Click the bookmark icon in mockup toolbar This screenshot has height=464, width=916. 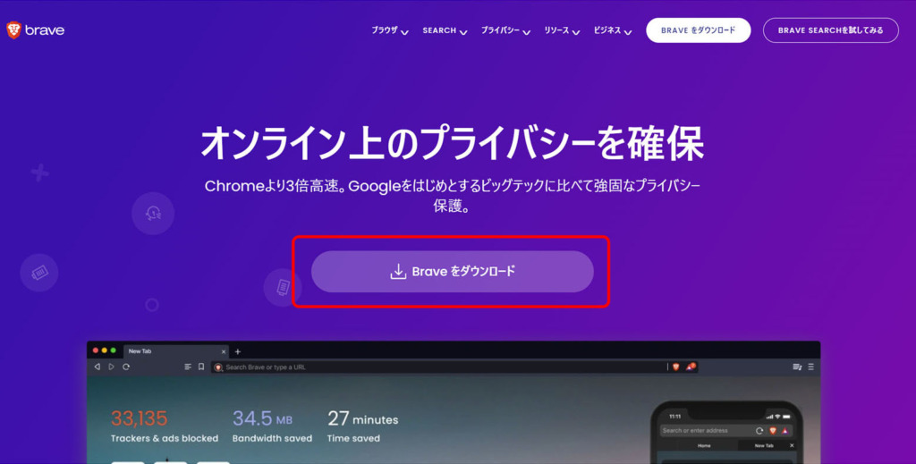(201, 367)
